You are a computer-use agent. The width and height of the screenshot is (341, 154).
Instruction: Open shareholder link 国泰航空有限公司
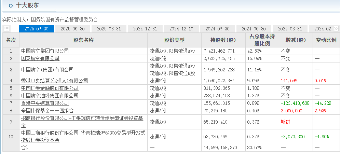40,58
